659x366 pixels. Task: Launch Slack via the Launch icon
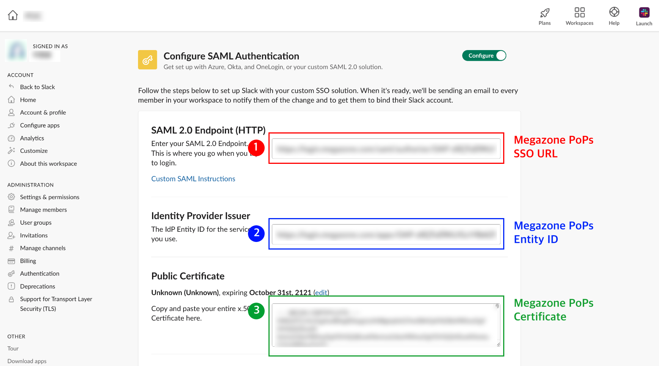click(x=644, y=13)
